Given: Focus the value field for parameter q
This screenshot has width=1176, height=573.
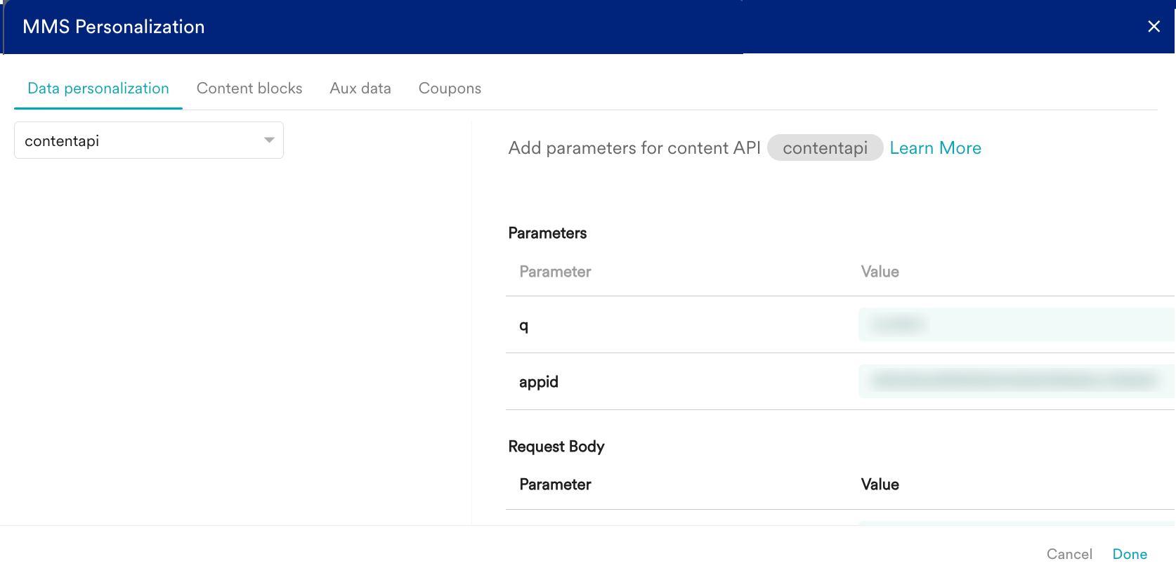Looking at the screenshot, I should coord(1015,324).
